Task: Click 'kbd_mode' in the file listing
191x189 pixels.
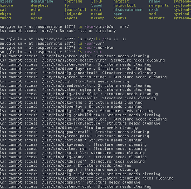Action: 73,14
